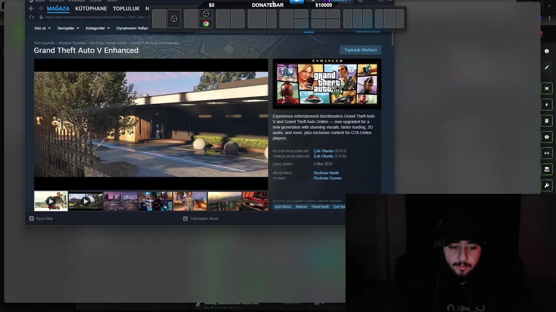The image size is (556, 312).
Task: Click the Topluluk Merkezi button
Action: click(x=361, y=50)
